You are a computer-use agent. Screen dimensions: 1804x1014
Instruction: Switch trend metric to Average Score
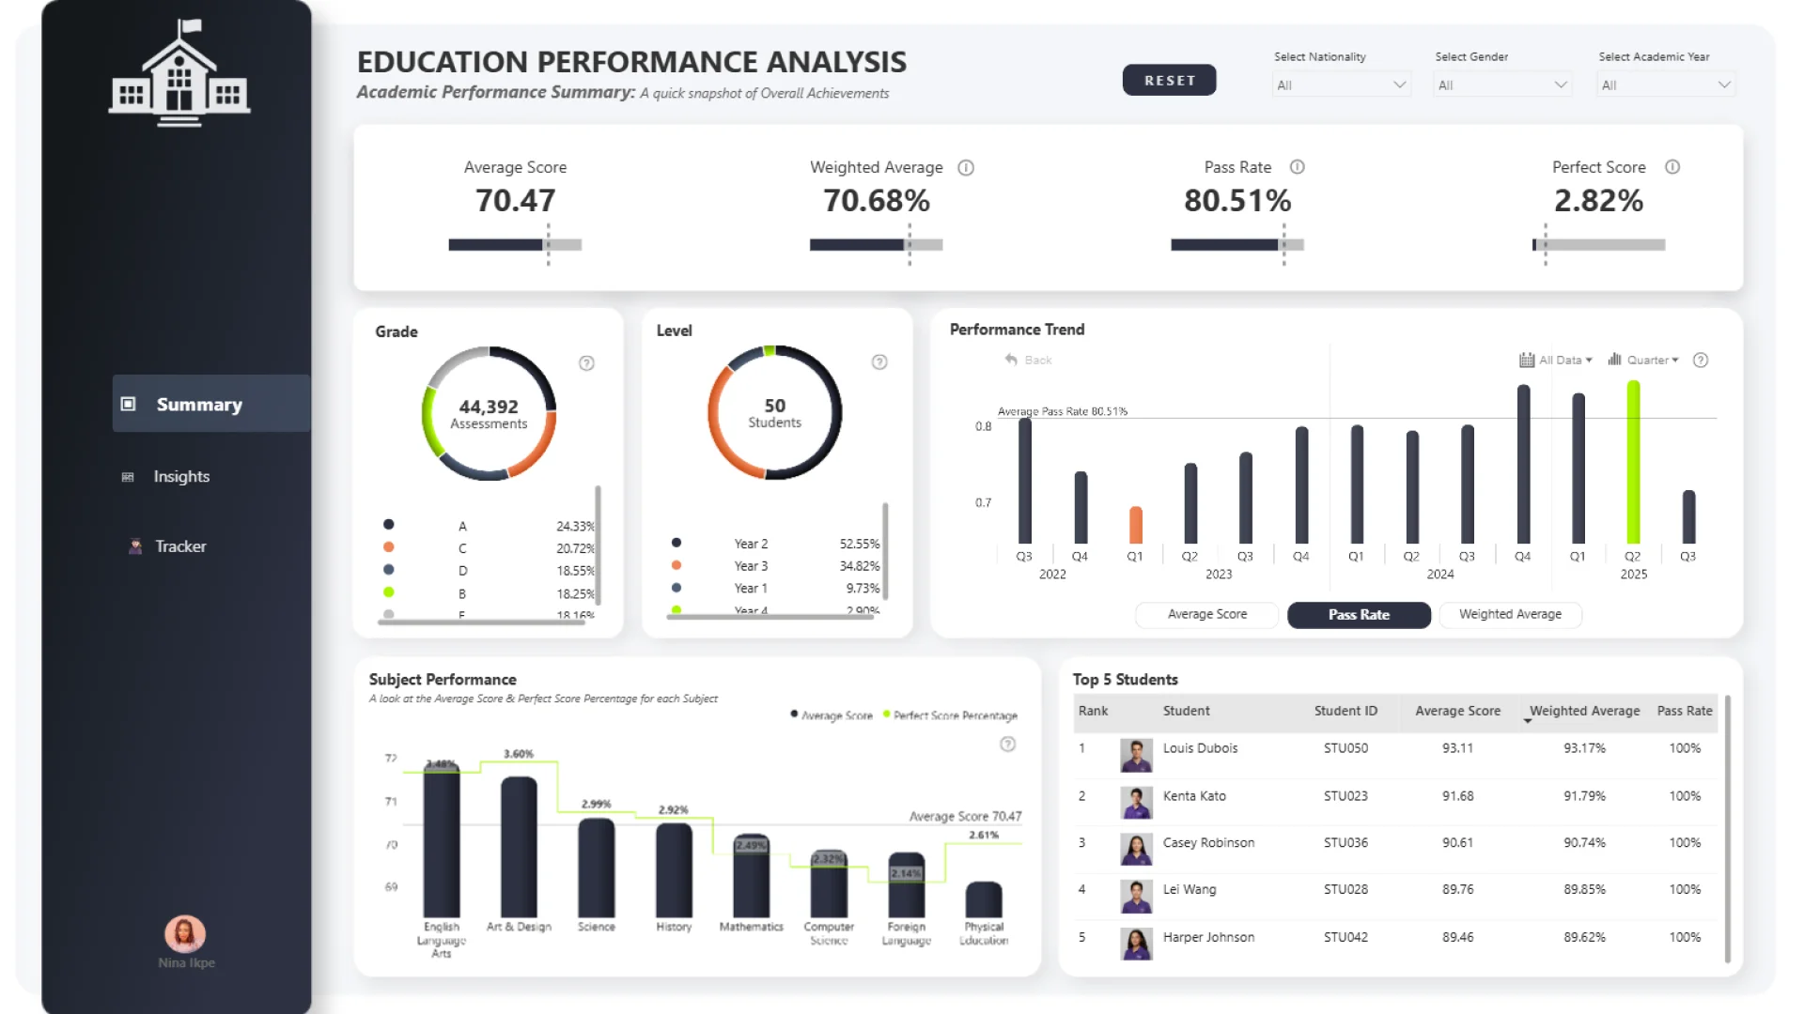point(1206,614)
